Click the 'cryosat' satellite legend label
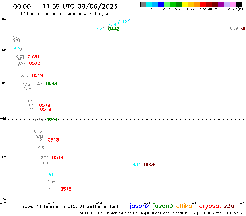This screenshot has height=216, width=246. click(210, 206)
